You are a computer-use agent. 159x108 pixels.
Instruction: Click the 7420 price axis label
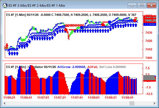pyautogui.click(x=149, y=41)
